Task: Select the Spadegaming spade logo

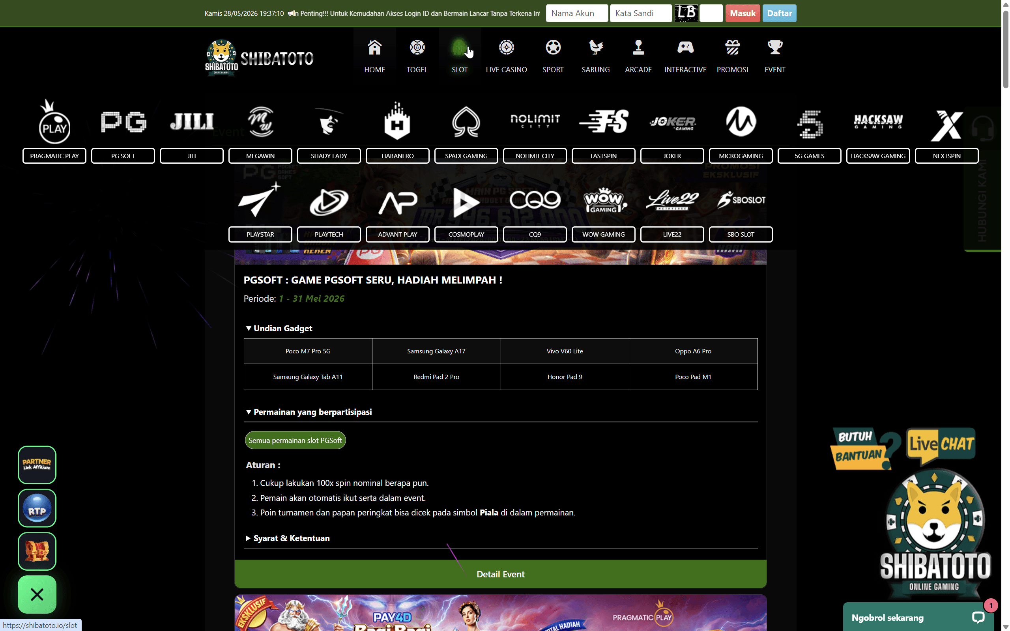Action: coord(466,122)
